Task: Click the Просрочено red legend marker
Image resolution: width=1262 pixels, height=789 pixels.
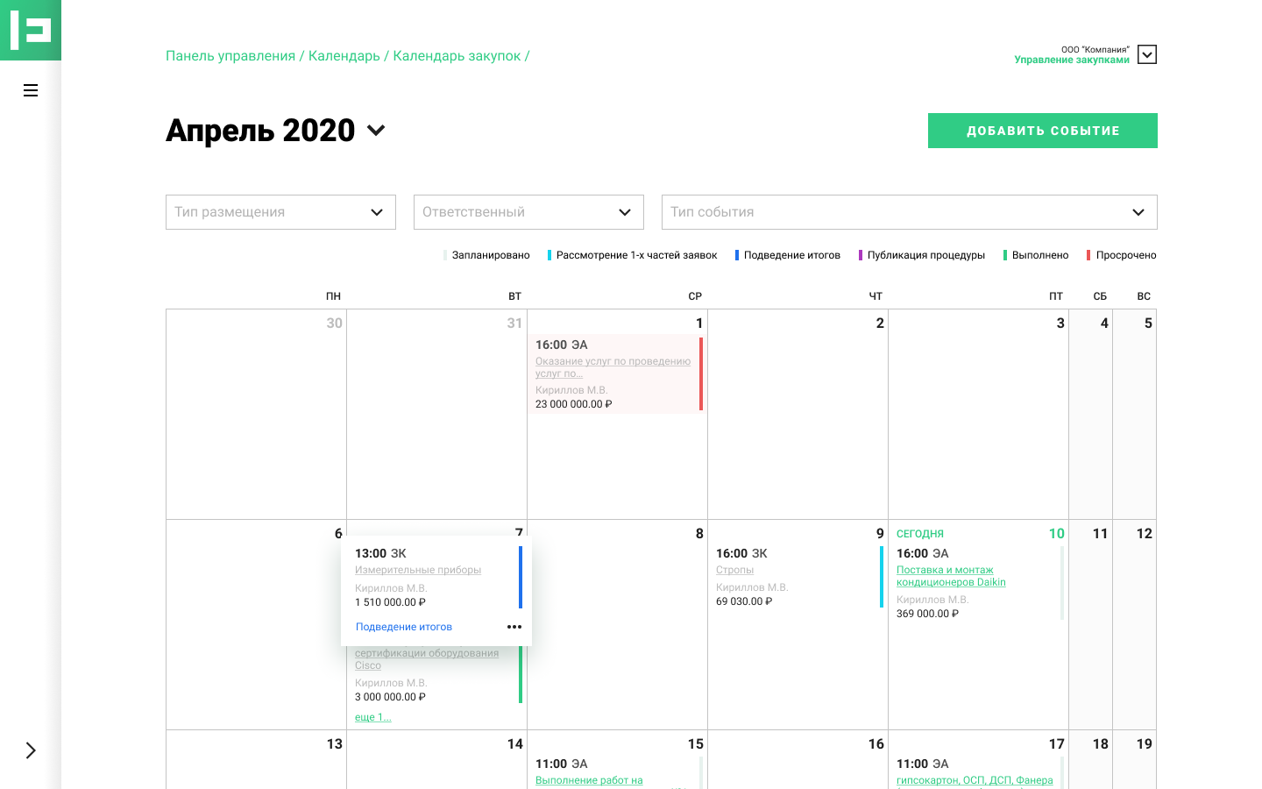Action: (1088, 255)
